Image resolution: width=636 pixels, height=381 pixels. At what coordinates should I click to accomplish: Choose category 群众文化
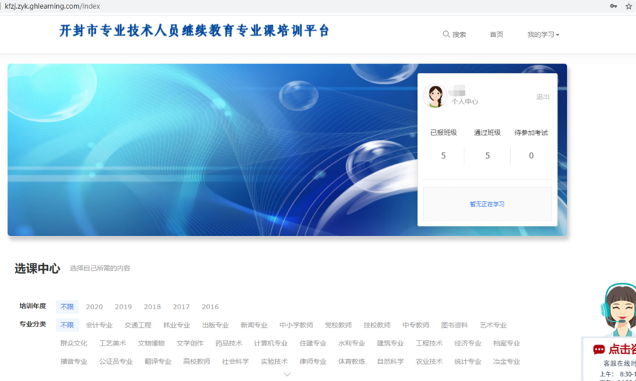[74, 343]
